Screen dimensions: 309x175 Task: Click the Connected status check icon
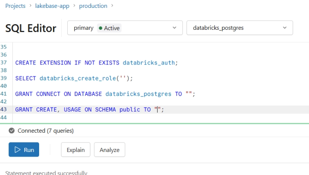coord(12,131)
